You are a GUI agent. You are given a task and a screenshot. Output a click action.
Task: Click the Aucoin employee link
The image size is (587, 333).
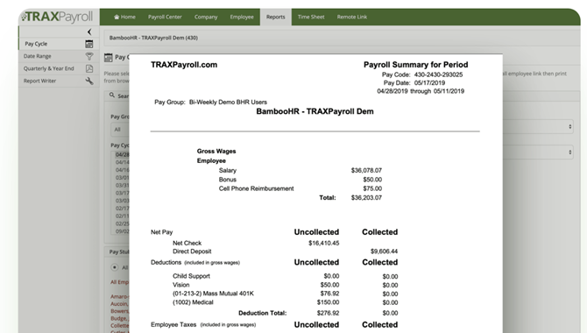[x=120, y=304]
